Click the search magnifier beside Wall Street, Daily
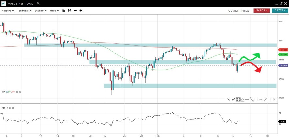Image resolution: width=289 pixels, height=138 pixels. tap(38, 3)
